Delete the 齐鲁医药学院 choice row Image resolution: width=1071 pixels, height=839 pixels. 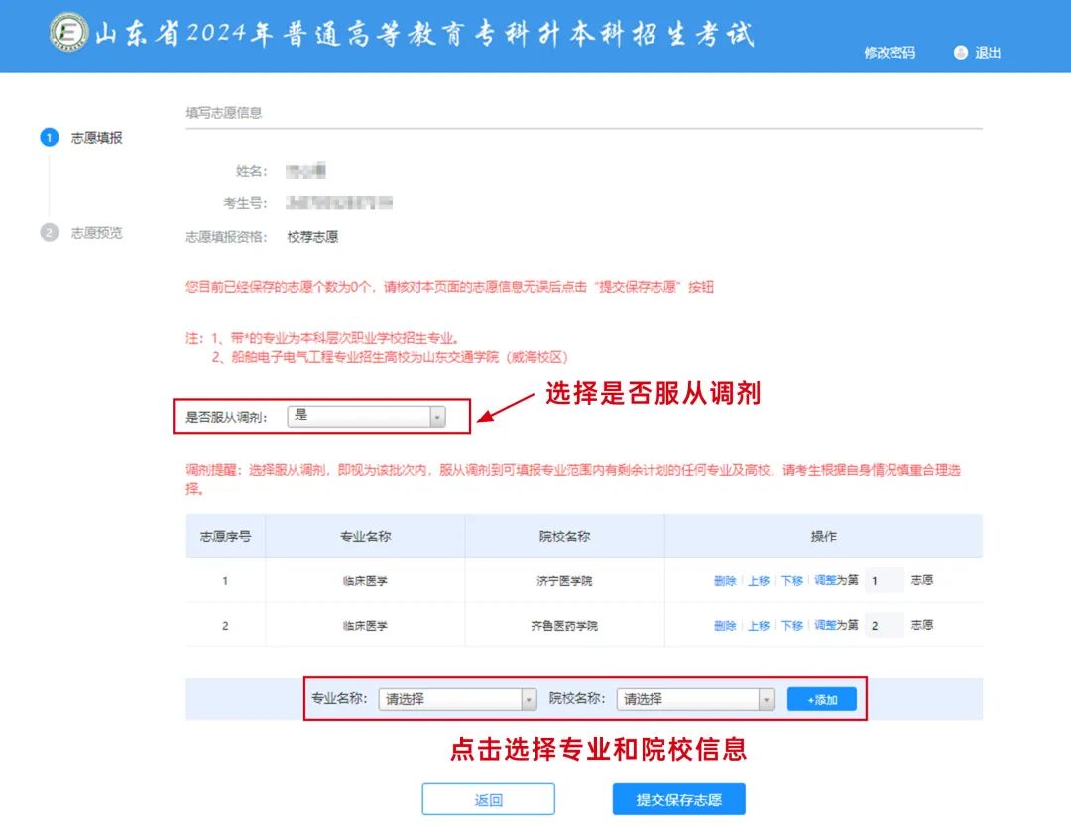click(725, 626)
